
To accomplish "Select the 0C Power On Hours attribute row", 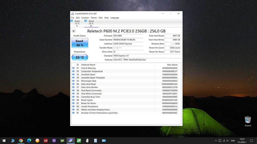I will tap(125, 103).
